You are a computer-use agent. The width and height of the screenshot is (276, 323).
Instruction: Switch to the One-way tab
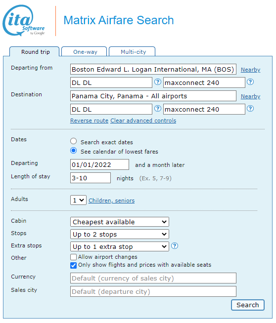(84, 51)
